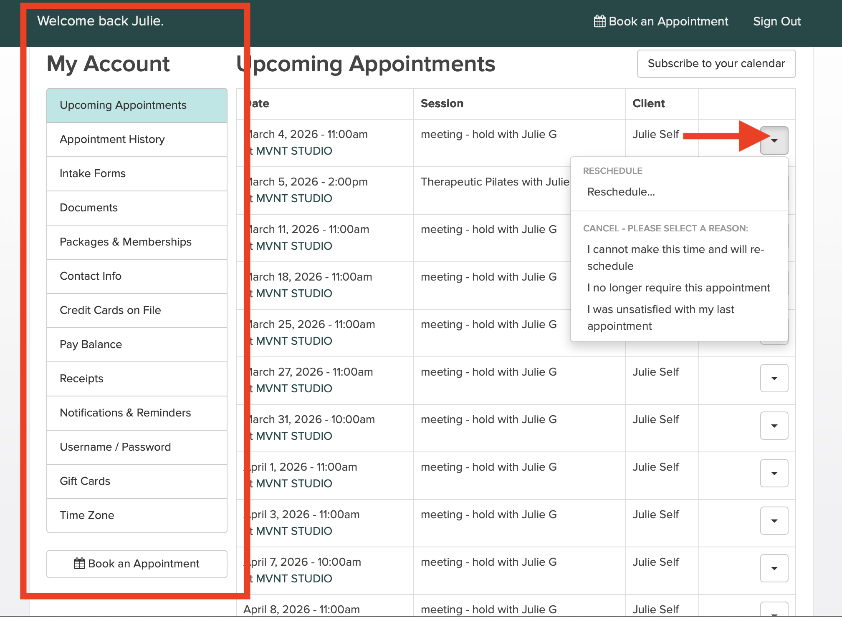The image size is (842, 617).
Task: Click MVNT STUDIO link under March 5 appointment
Action: 293,198
